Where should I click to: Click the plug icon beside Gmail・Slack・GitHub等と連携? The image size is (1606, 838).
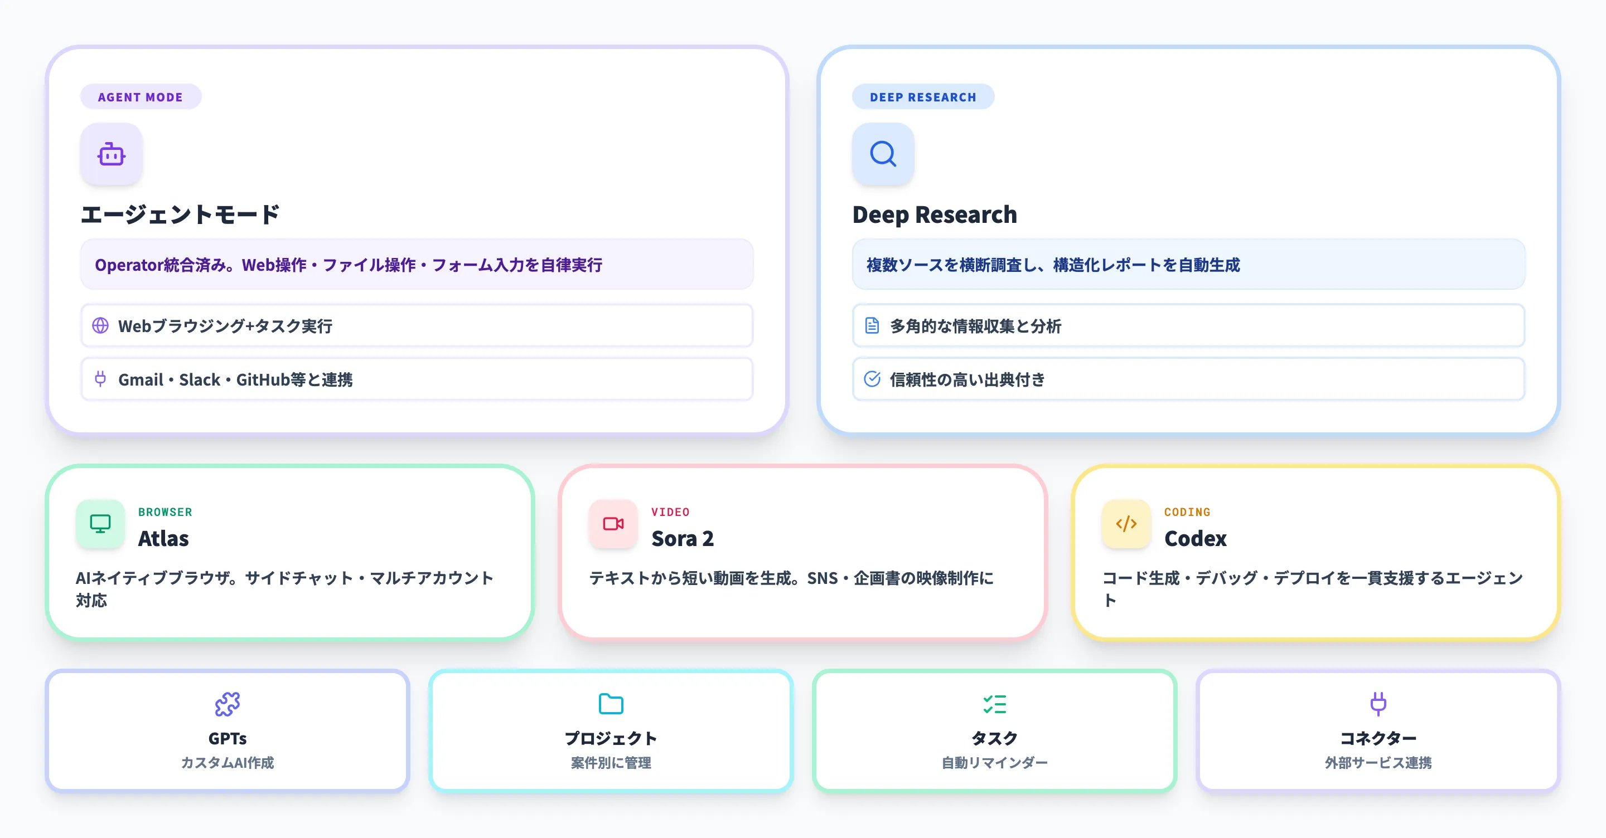pyautogui.click(x=101, y=379)
